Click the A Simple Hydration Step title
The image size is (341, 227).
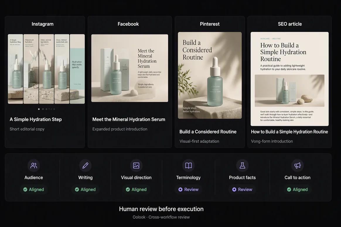(36, 119)
